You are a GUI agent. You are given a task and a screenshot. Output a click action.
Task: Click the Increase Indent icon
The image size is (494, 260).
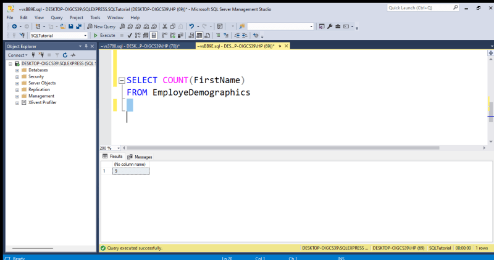(245, 36)
